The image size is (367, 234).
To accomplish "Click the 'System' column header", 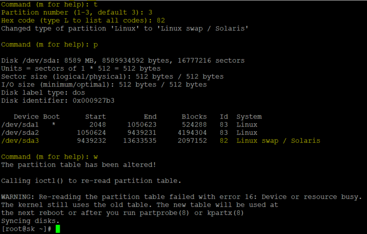I will coord(249,117).
